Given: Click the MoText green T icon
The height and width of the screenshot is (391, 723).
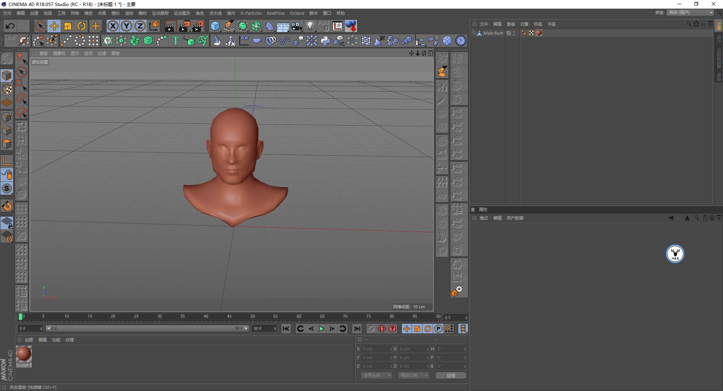Looking at the screenshot, I should tap(175, 41).
